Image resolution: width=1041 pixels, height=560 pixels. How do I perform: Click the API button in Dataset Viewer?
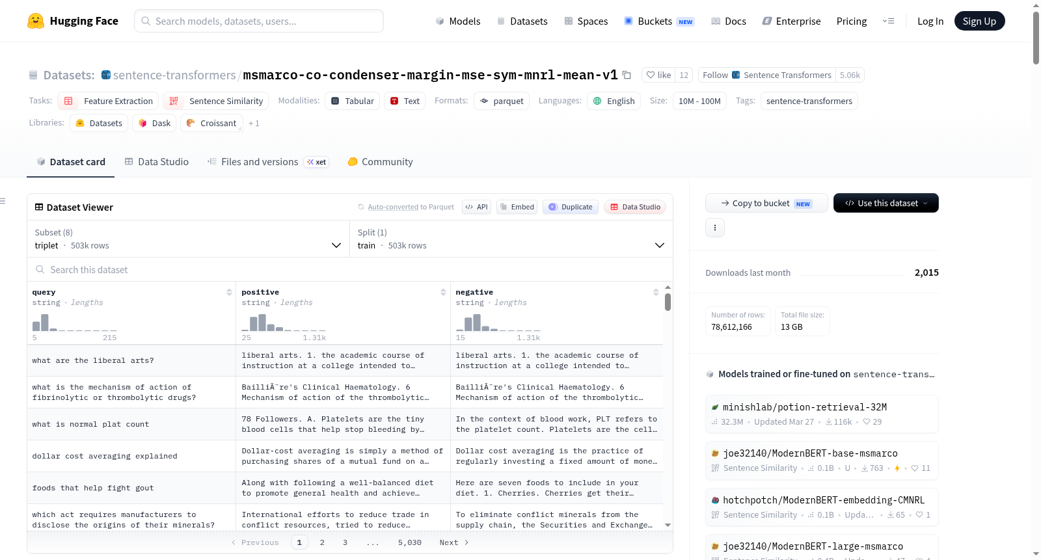point(476,207)
